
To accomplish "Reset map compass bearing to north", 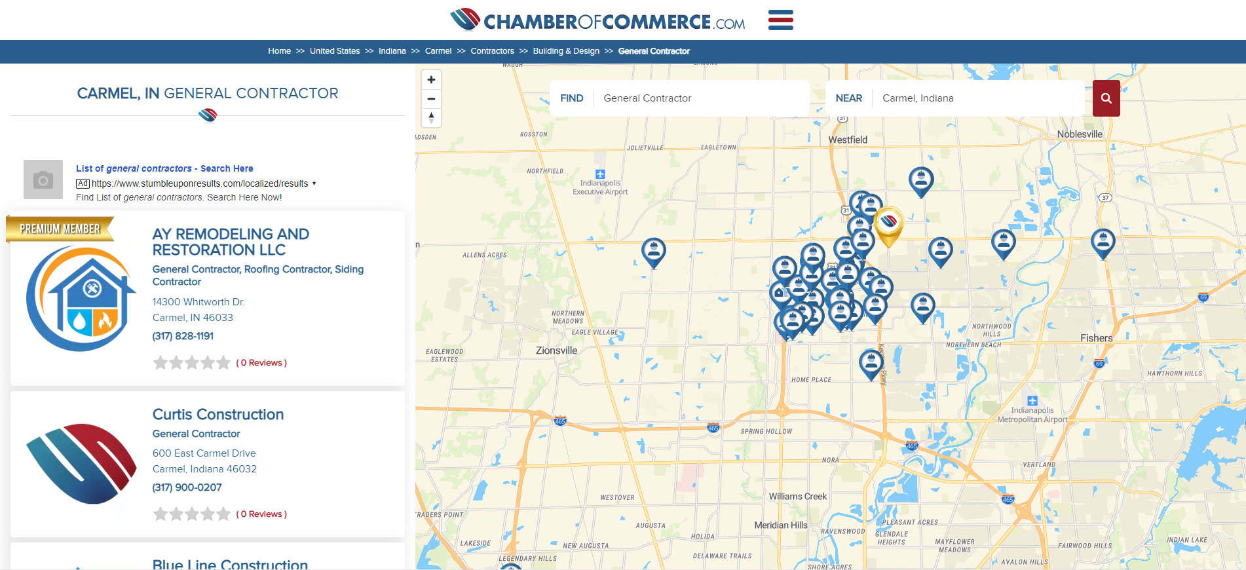I will pyautogui.click(x=431, y=118).
